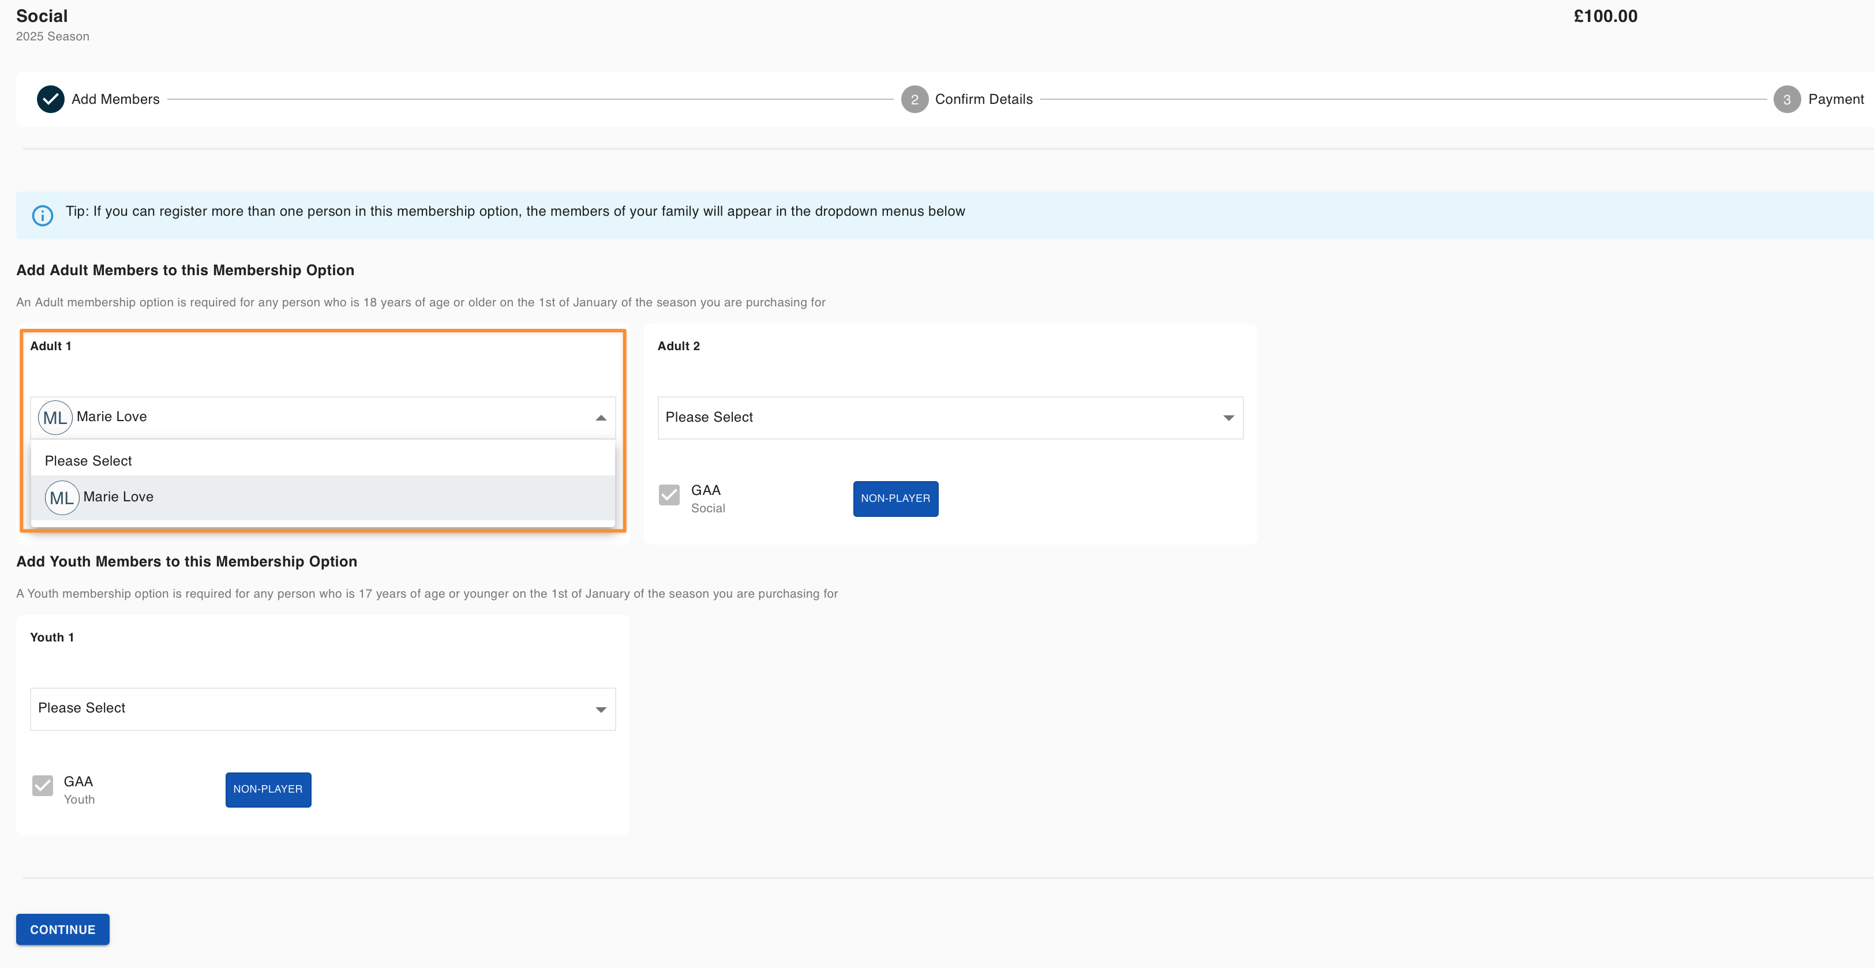Click ML avatar in the Adult 1 field
Viewport: 1874px width, 968px height.
[55, 418]
